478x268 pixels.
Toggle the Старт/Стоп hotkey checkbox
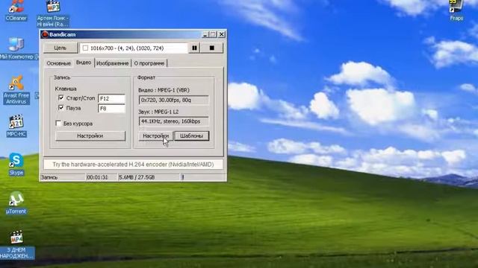click(61, 98)
